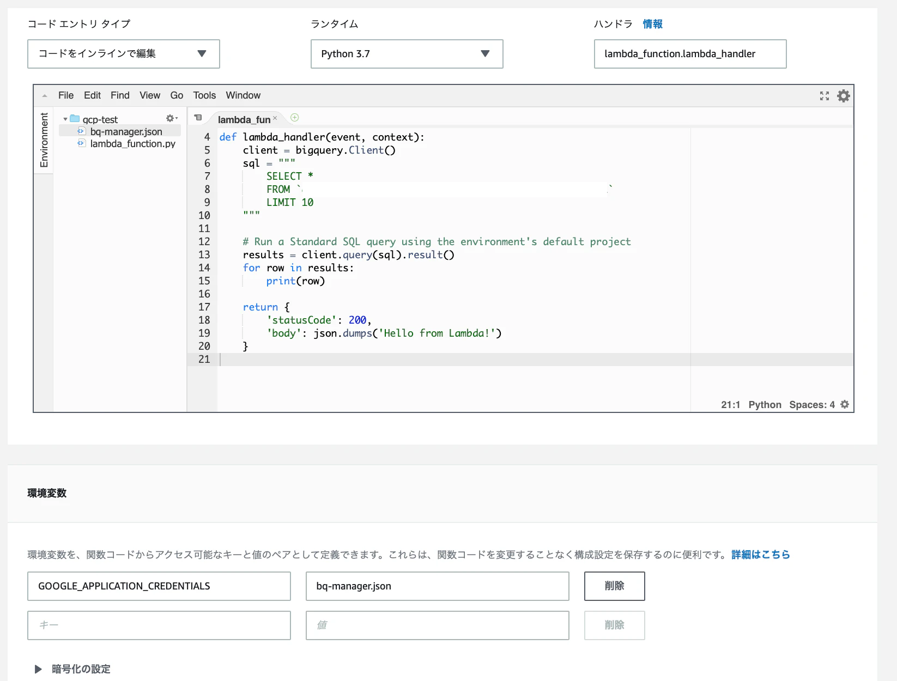
Task: Click the gcp-test folder name
Action: click(100, 119)
